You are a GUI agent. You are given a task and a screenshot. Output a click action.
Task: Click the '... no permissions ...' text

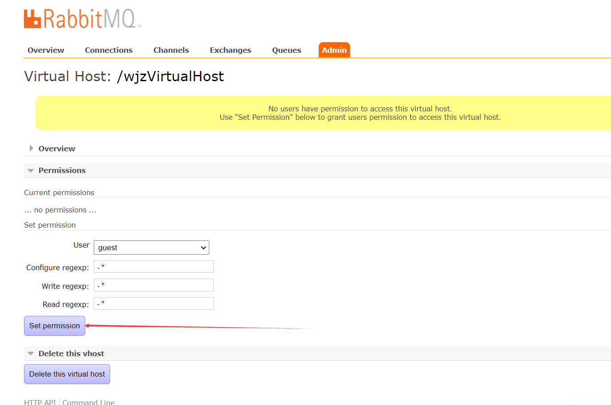point(60,210)
